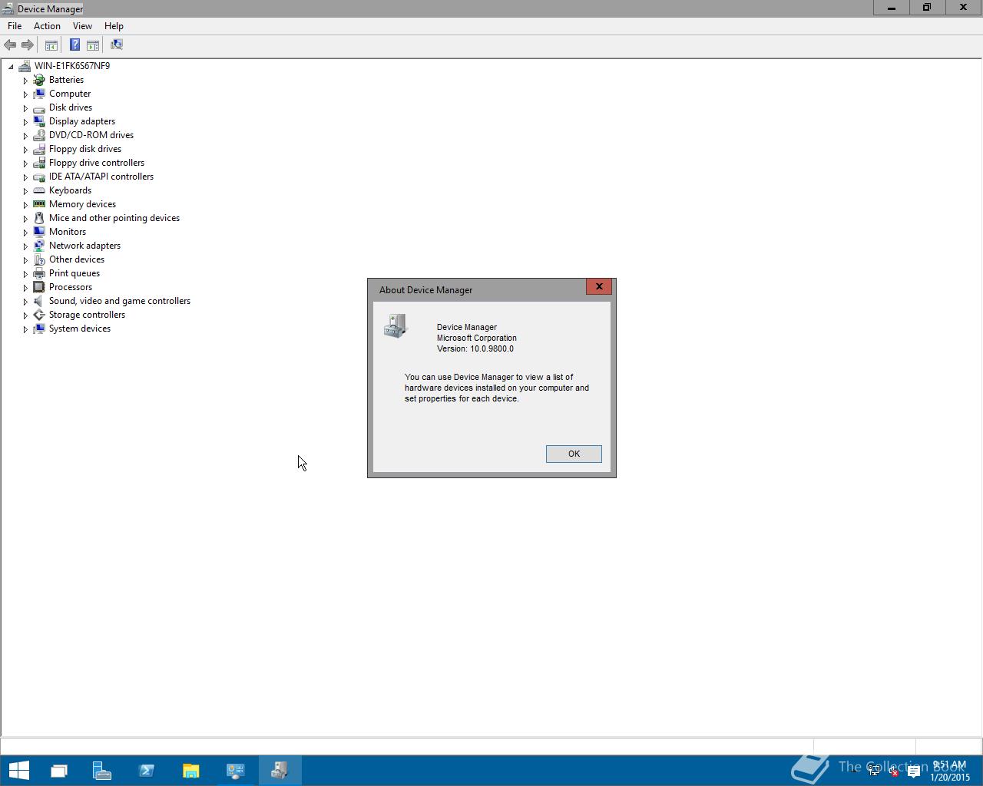Screen dimensions: 983x786
Task: Open the notification center icon in the system tray
Action: point(913,771)
